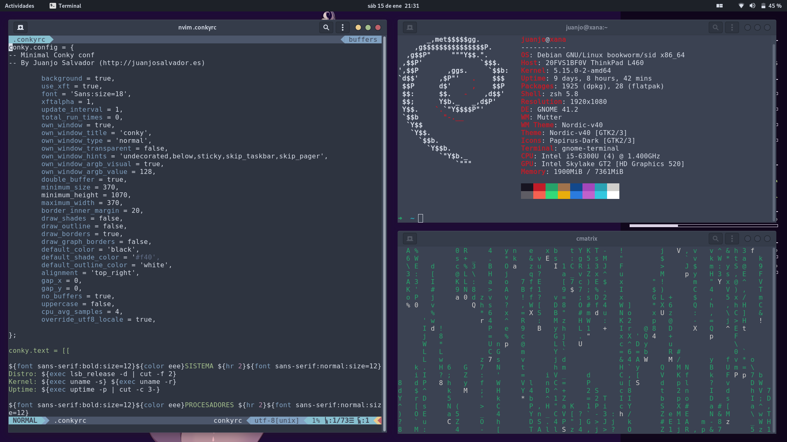
Task: Click the override_utf8_locale = true line
Action: tap(98, 320)
